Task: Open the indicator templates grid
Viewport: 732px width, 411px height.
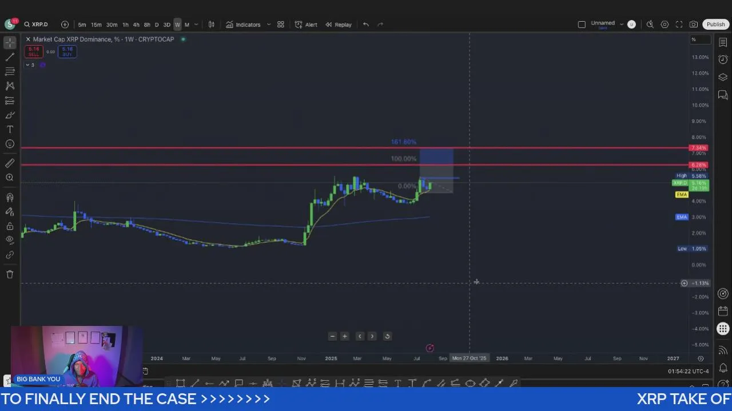Action: [x=281, y=25]
